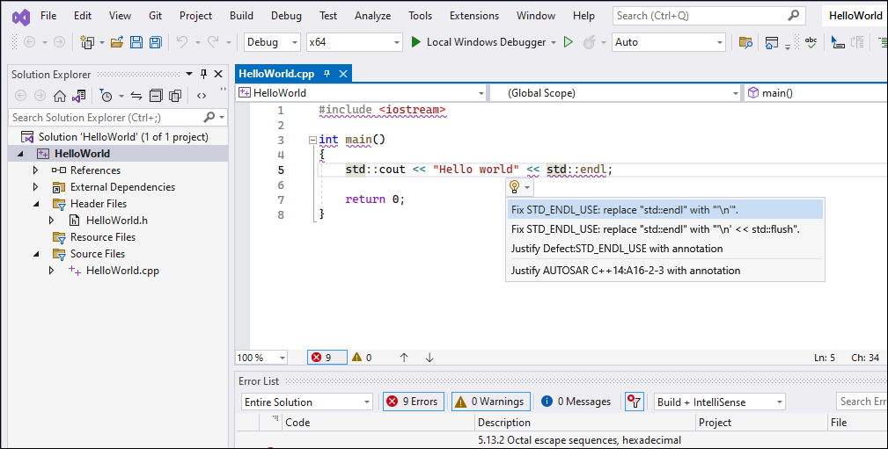Click Collapse All icon in Solution Explorer
This screenshot has width=888, height=449.
click(156, 96)
